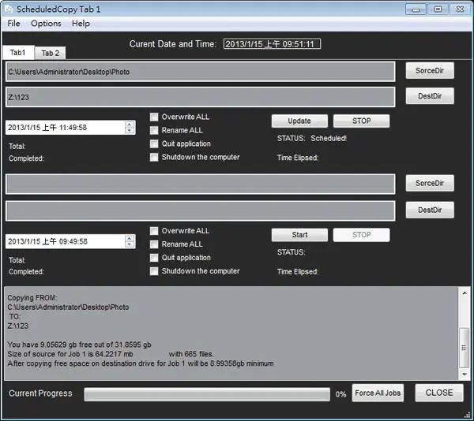Click the Job 2 disabled STOP button
Image resolution: width=474 pixels, height=421 pixels.
[361, 235]
